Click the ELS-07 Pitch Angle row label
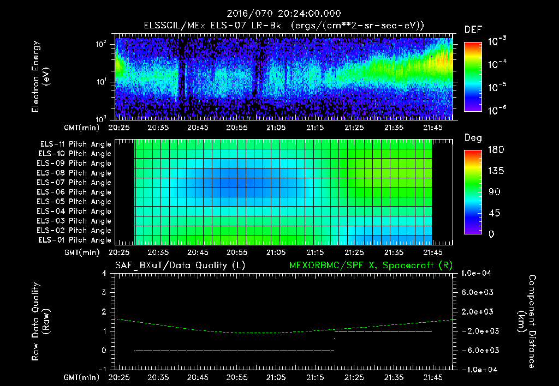Image resolution: width=559 pixels, height=386 pixels. point(74,183)
